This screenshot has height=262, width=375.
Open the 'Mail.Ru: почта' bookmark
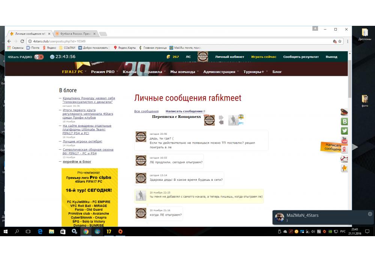coord(185,48)
